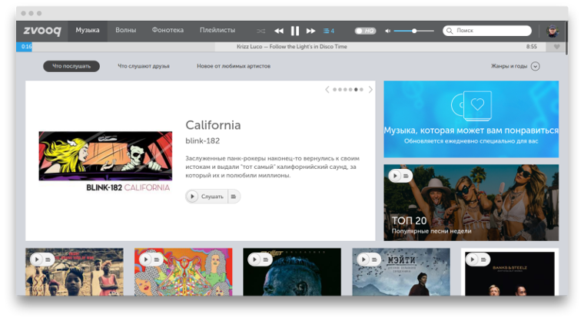
Task: Play the Banks & Steelz album
Action: [473, 260]
